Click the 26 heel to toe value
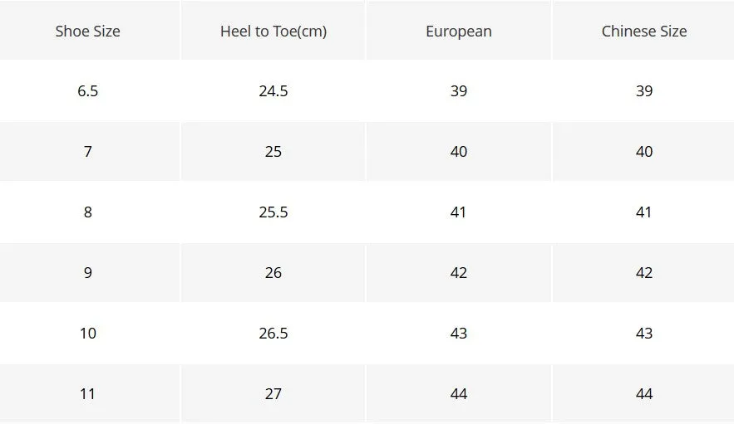Screen dimensions: 734x424 pos(273,272)
